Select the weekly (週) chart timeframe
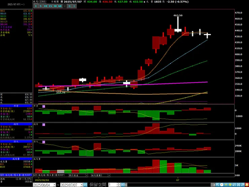This screenshot has height=187, width=249. (69, 6)
